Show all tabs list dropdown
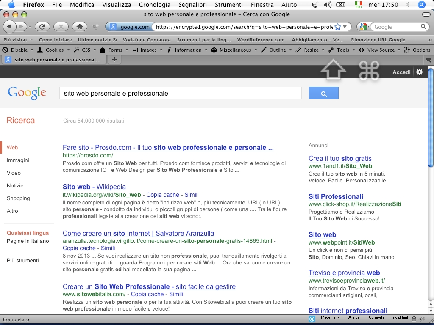 click(x=428, y=59)
